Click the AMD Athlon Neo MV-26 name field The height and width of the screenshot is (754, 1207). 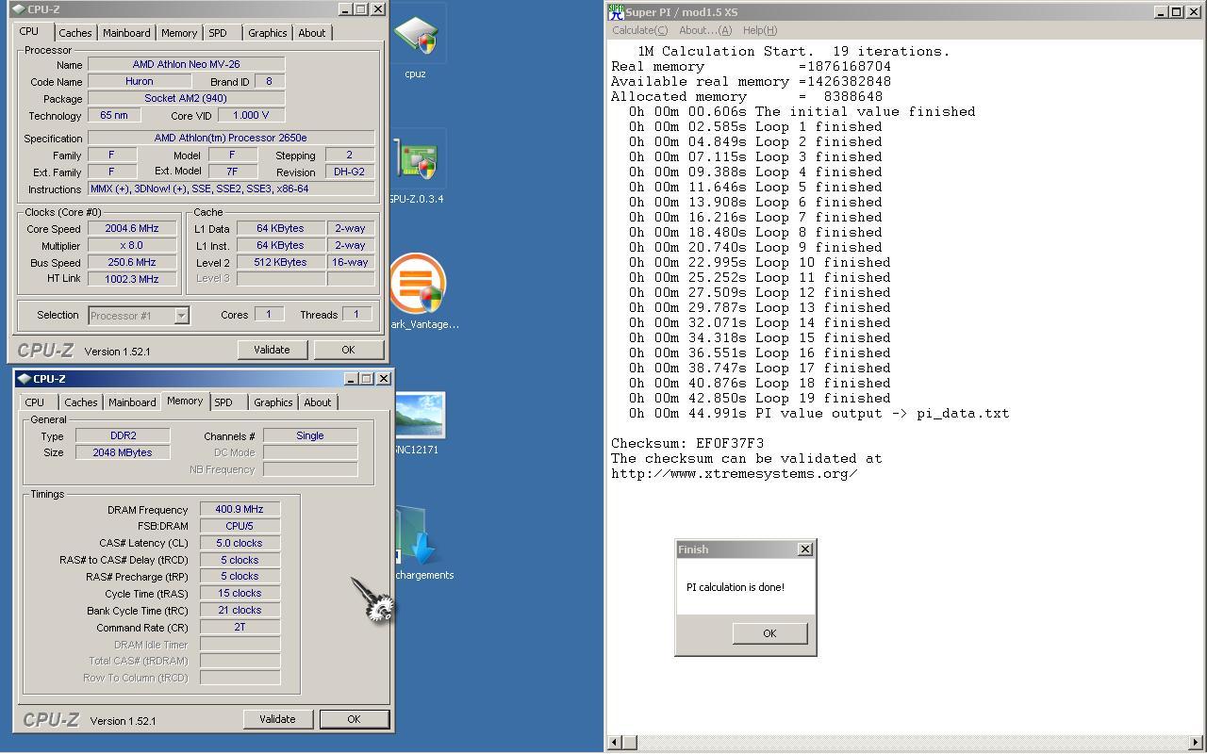tap(187, 64)
